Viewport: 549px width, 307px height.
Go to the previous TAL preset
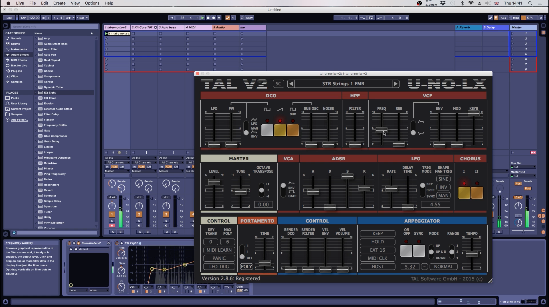291,84
